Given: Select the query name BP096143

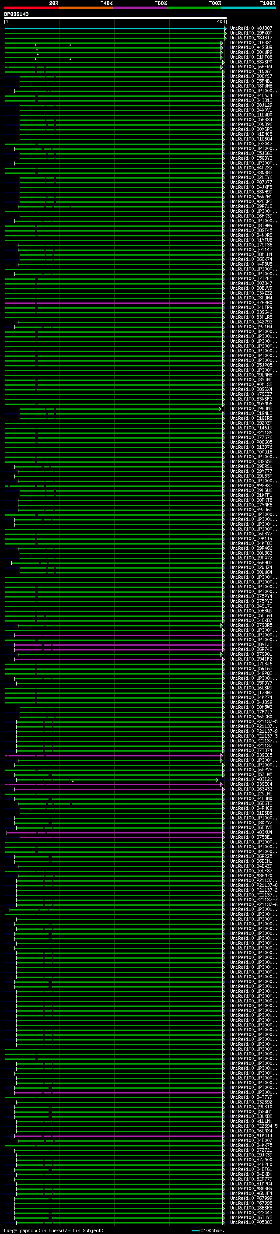Looking at the screenshot, I should click(x=16, y=14).
